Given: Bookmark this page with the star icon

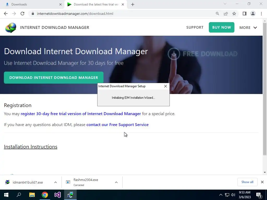Looking at the screenshot, I should pyautogui.click(x=234, y=14).
